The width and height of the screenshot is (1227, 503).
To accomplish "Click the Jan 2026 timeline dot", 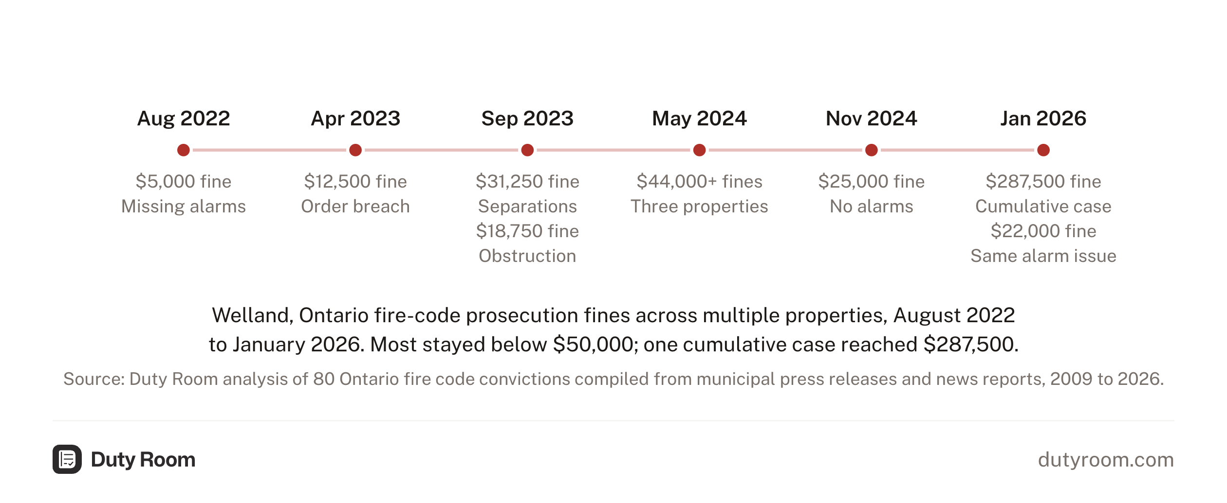I will 1043,150.
